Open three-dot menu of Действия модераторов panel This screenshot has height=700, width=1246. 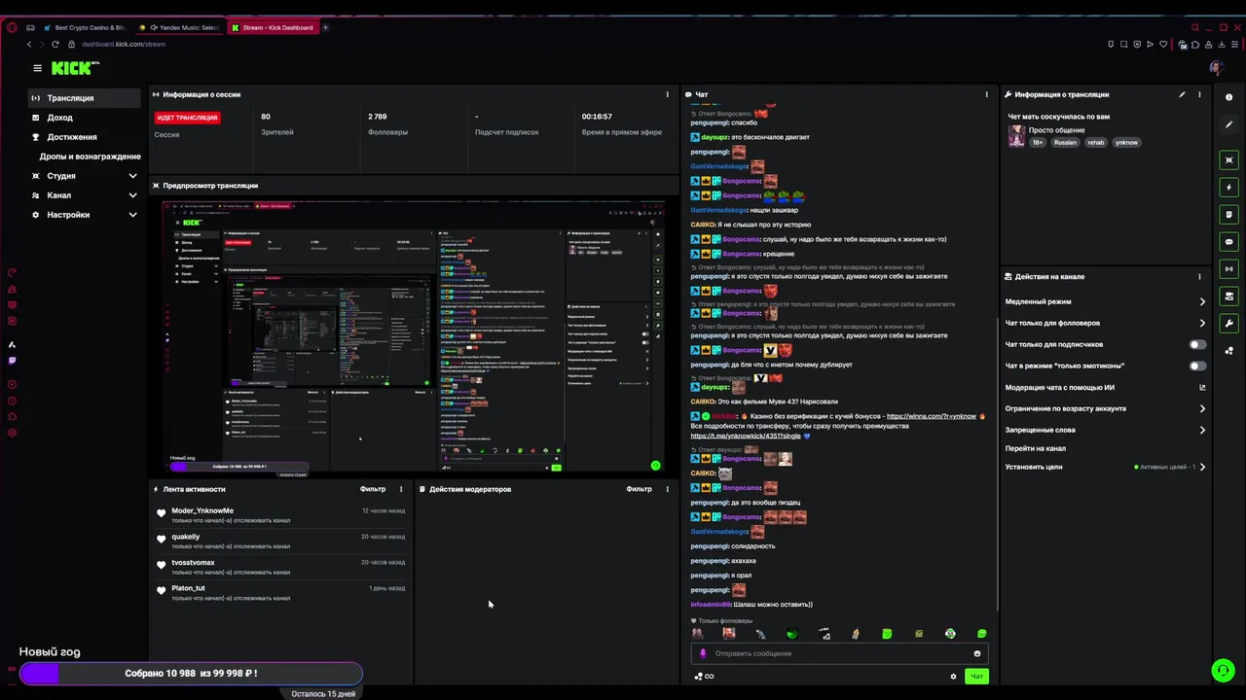[667, 489]
